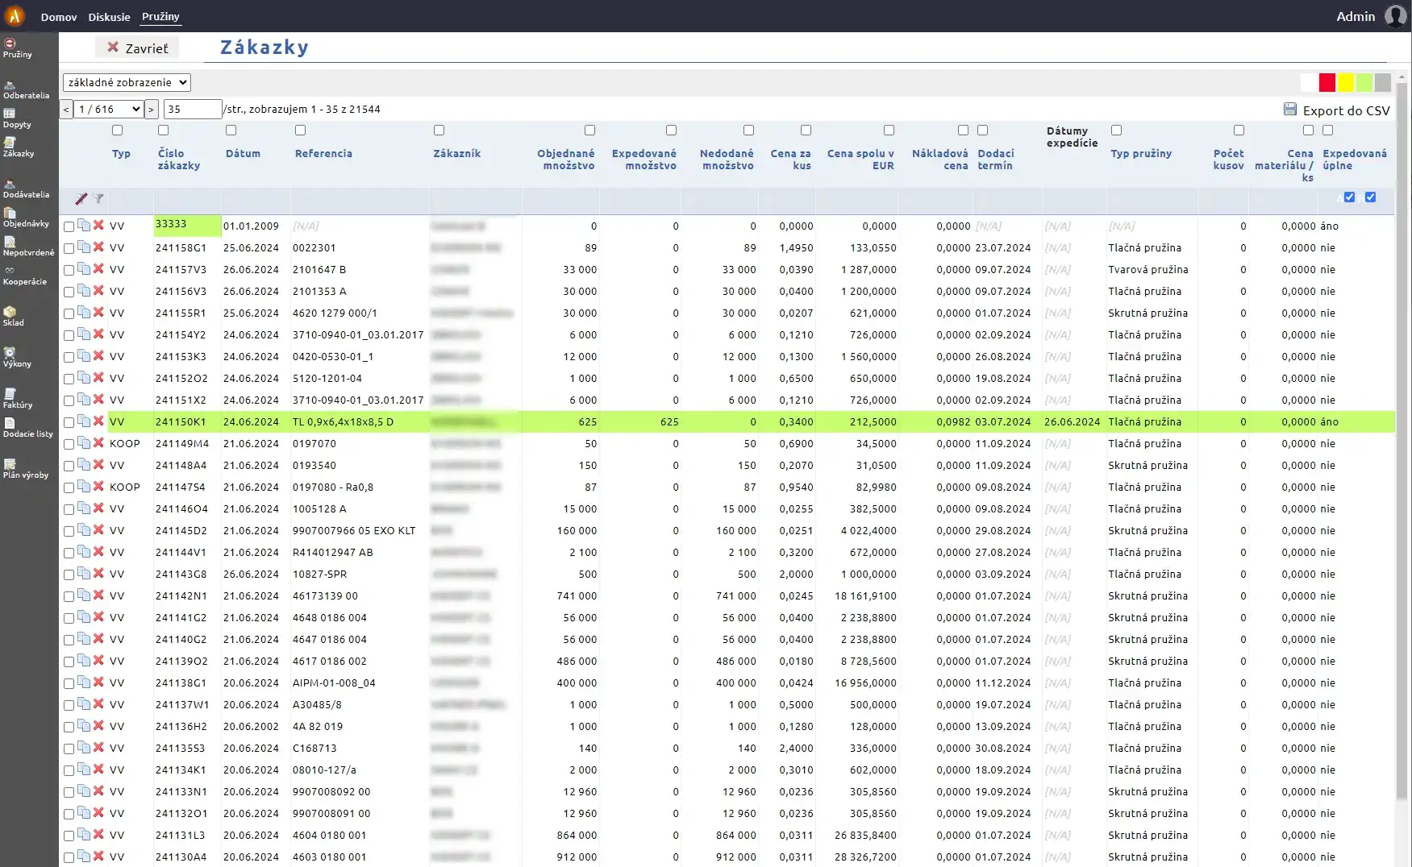Tick the row checkbox for order 33333

pos(69,227)
